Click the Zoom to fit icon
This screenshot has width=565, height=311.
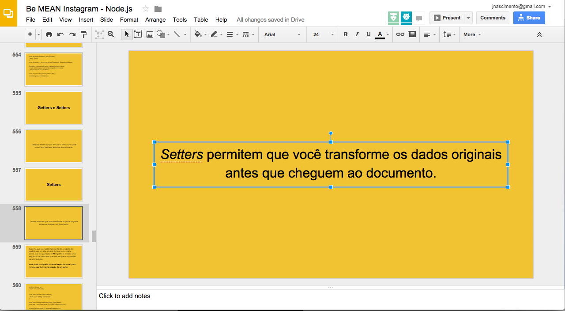click(x=99, y=34)
